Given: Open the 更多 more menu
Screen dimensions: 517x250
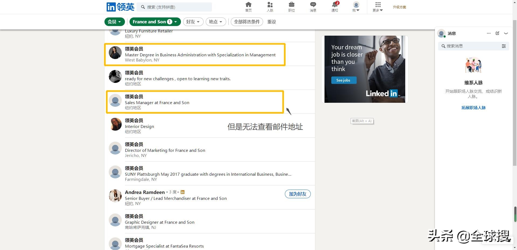Looking at the screenshot, I should coord(378,6).
